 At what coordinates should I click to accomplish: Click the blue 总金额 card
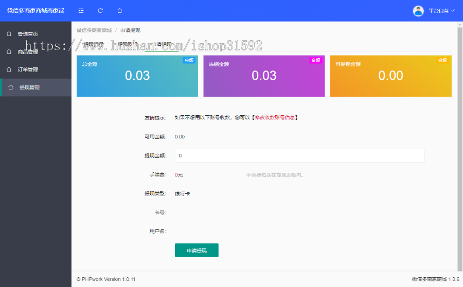[137, 76]
